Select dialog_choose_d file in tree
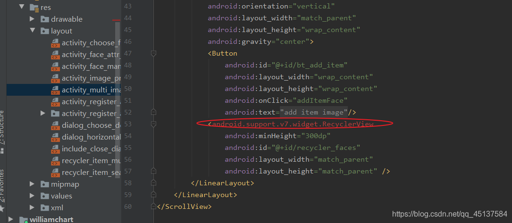This screenshot has width=512, height=223. (x=91, y=125)
